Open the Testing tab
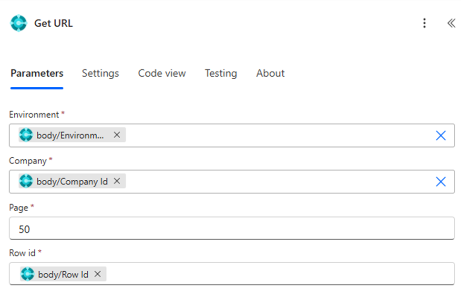 point(221,73)
